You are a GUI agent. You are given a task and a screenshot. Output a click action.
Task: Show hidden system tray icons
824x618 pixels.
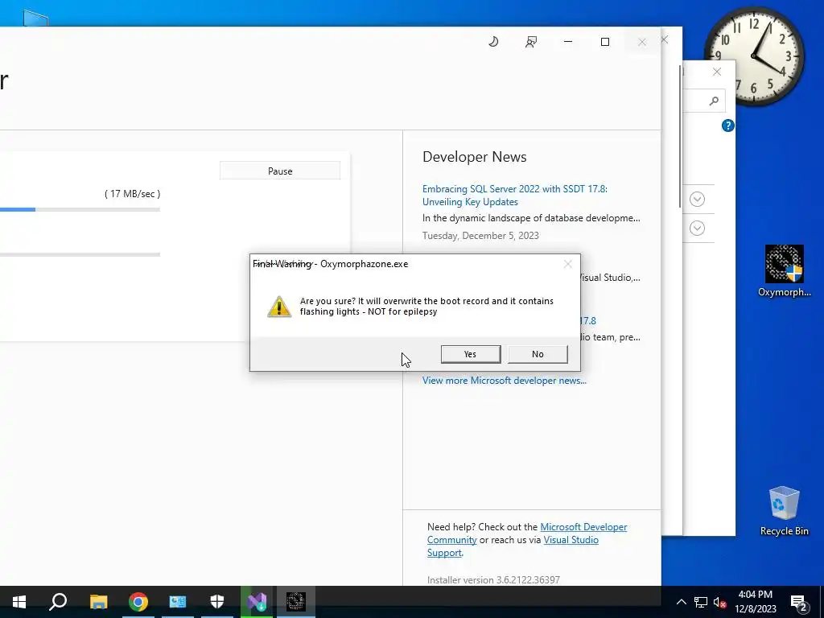pos(681,602)
